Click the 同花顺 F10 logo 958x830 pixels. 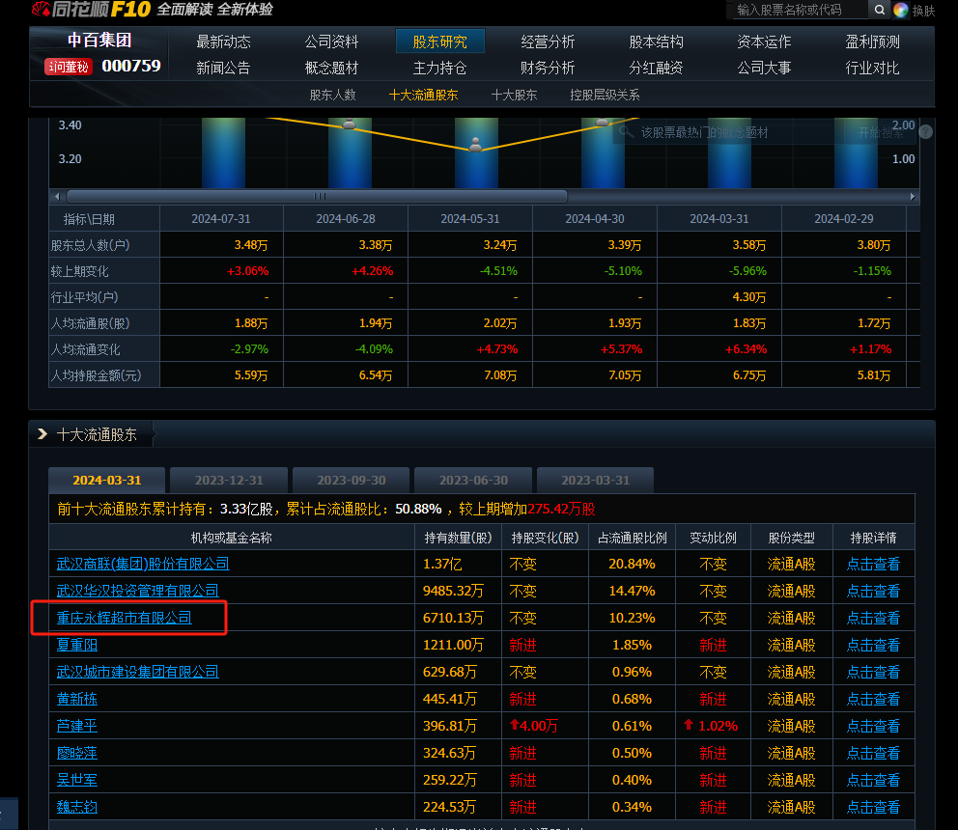point(91,9)
